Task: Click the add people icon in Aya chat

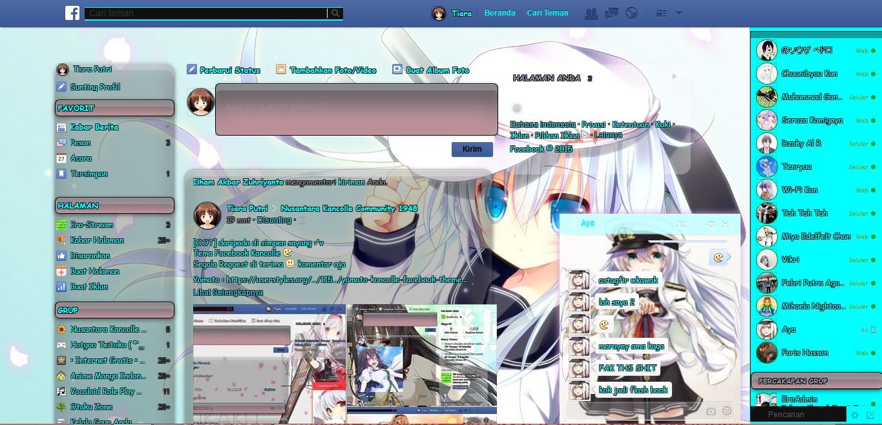Action: tap(680, 223)
